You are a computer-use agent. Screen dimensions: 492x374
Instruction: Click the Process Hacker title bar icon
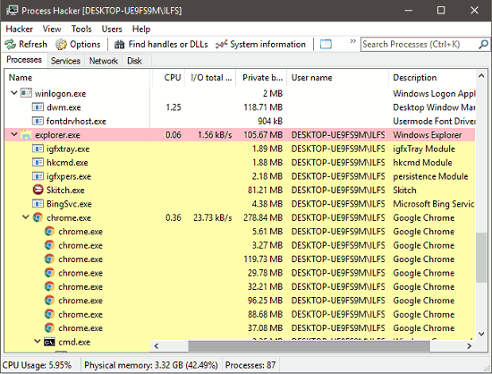click(12, 11)
